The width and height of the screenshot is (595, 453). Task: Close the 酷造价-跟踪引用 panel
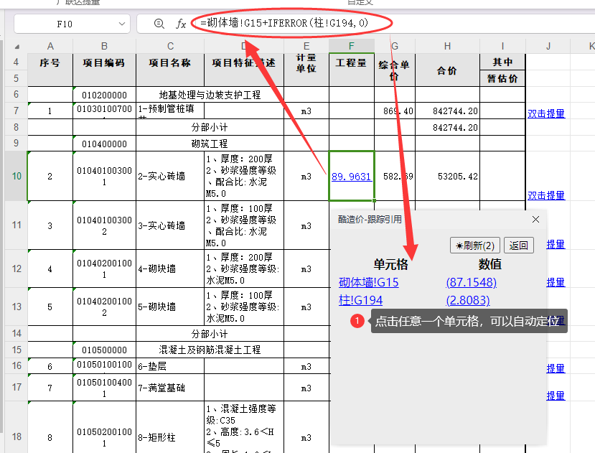point(535,219)
